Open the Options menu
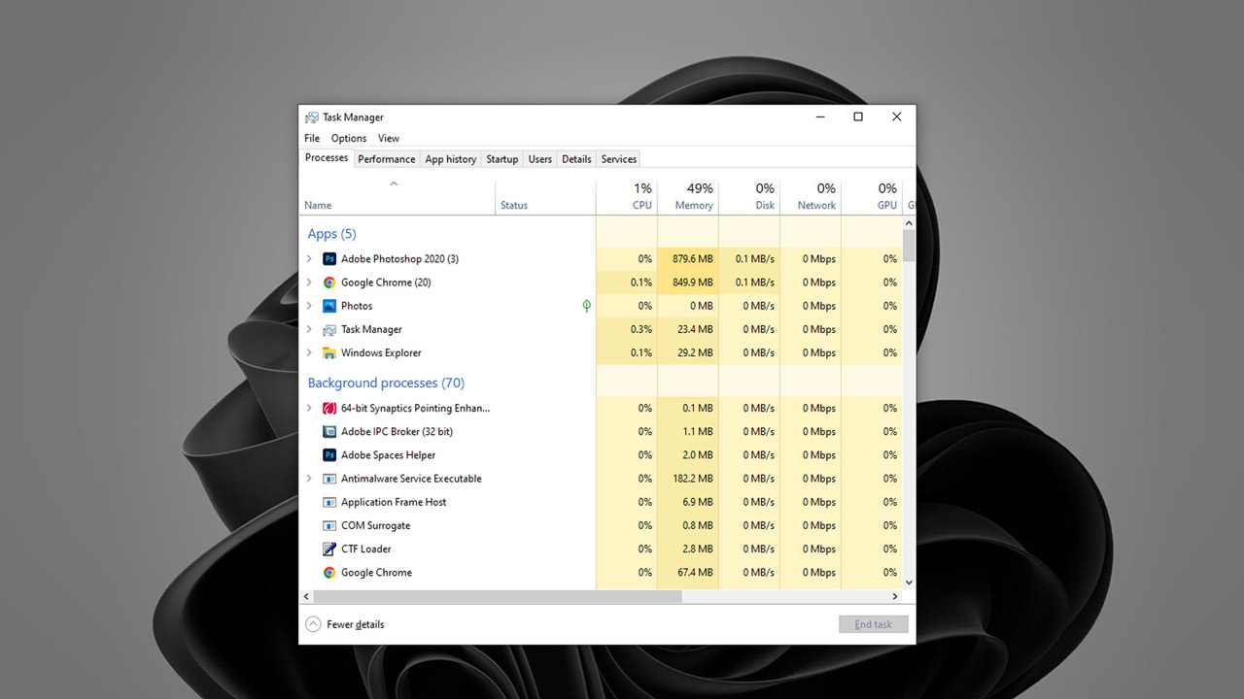 coord(349,138)
